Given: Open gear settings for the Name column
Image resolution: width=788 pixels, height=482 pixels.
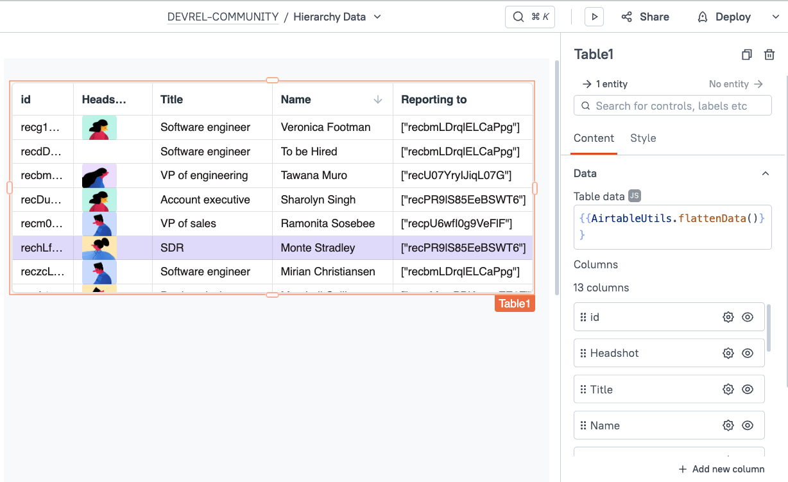Looking at the screenshot, I should point(728,425).
